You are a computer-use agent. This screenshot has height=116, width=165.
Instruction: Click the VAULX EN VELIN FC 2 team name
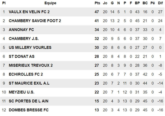click(x=29, y=12)
